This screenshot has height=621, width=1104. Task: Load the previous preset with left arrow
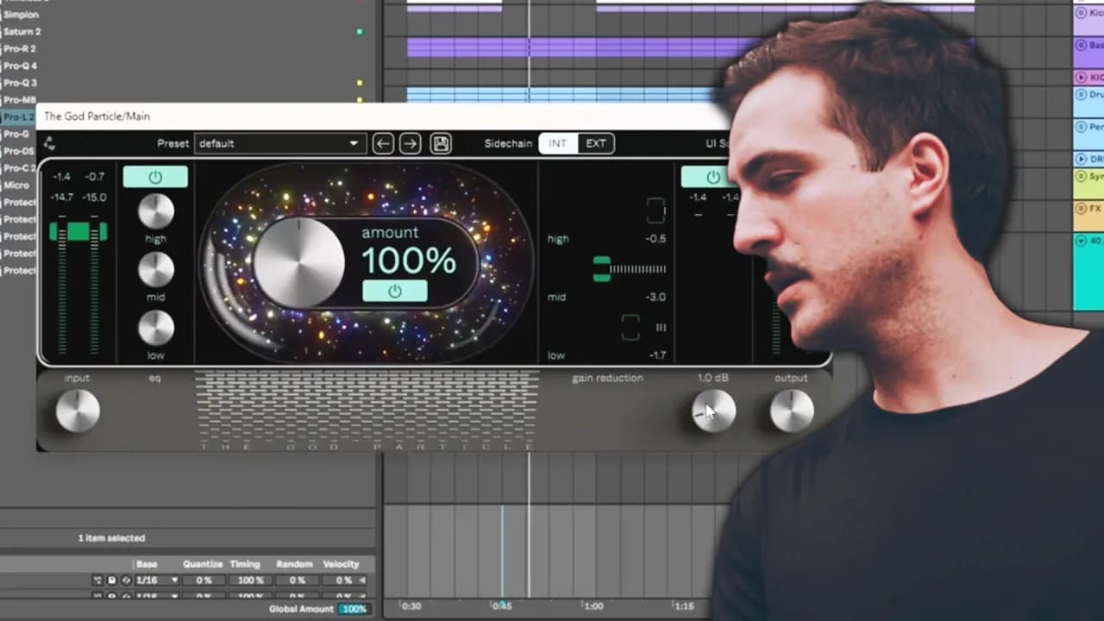(x=383, y=143)
